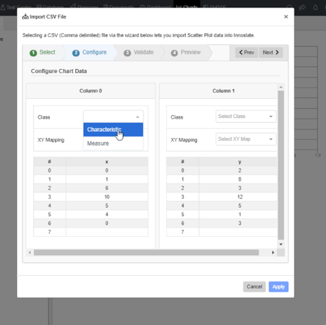The image size is (326, 325).
Task: Click left arrow of horizontal scrollbar
Action: [x=30, y=252]
